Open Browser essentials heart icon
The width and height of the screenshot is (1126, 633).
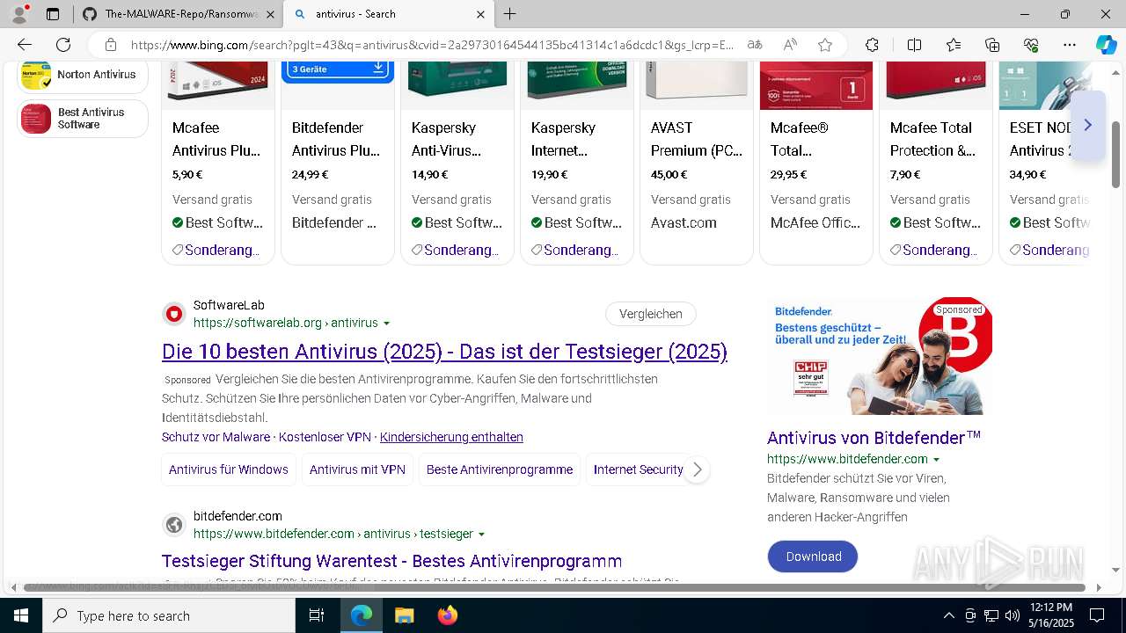[1031, 45]
